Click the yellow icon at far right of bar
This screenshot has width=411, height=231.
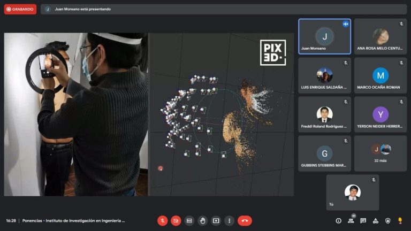pyautogui.click(x=400, y=220)
